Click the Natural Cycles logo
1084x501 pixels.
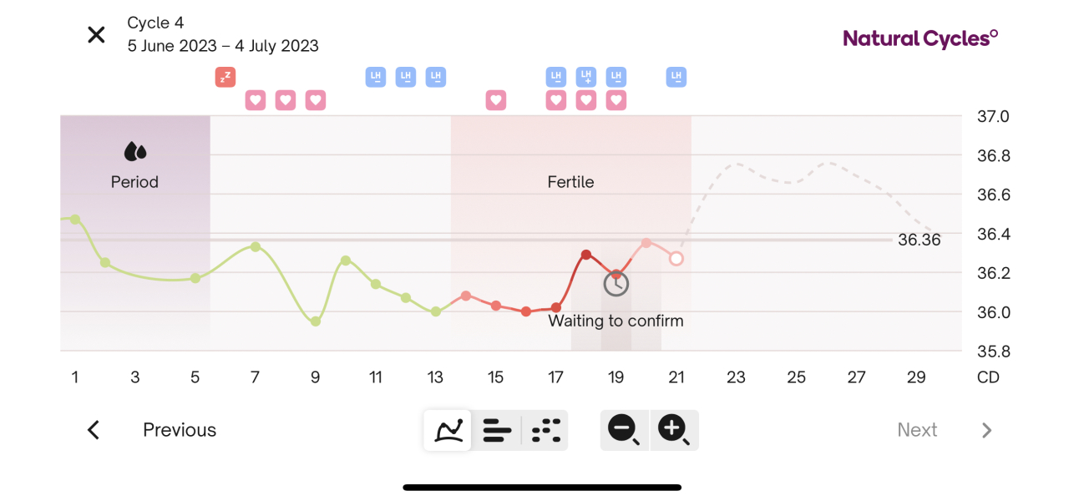(x=920, y=38)
